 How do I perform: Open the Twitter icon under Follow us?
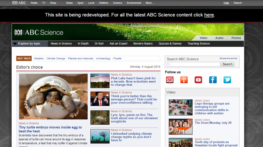(x=227, y=80)
